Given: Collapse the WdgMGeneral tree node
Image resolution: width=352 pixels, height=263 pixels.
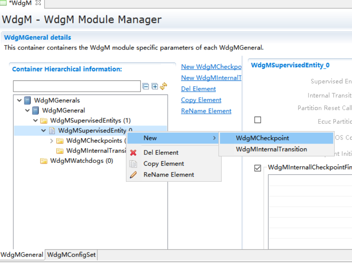Looking at the screenshot, I should click(27, 111).
